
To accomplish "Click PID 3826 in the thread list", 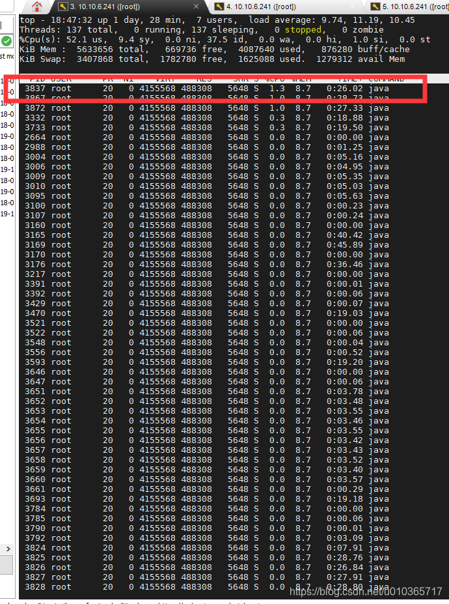I will click(x=35, y=568).
